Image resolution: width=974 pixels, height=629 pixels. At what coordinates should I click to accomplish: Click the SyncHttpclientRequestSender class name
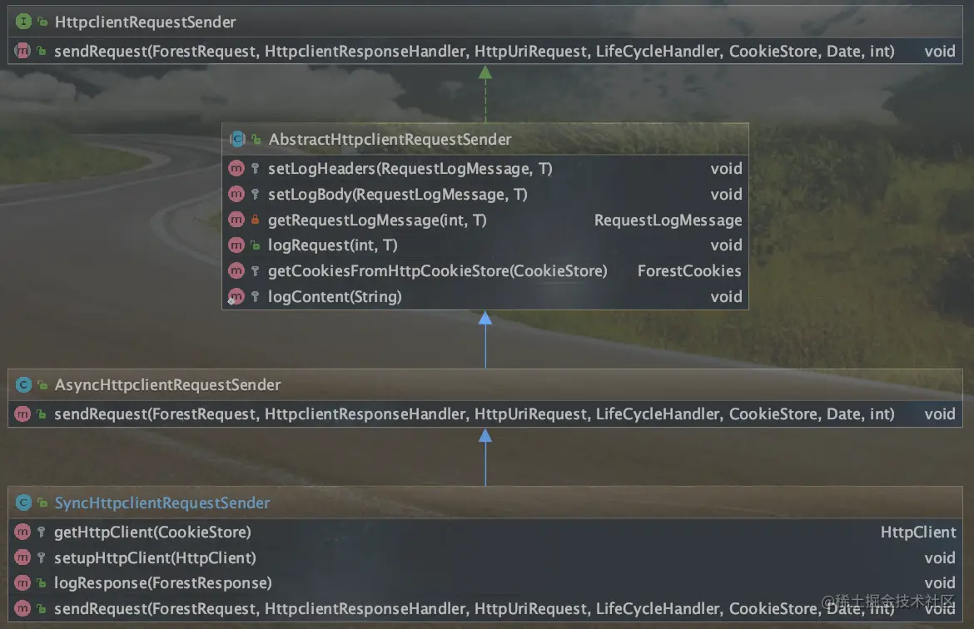coord(162,503)
